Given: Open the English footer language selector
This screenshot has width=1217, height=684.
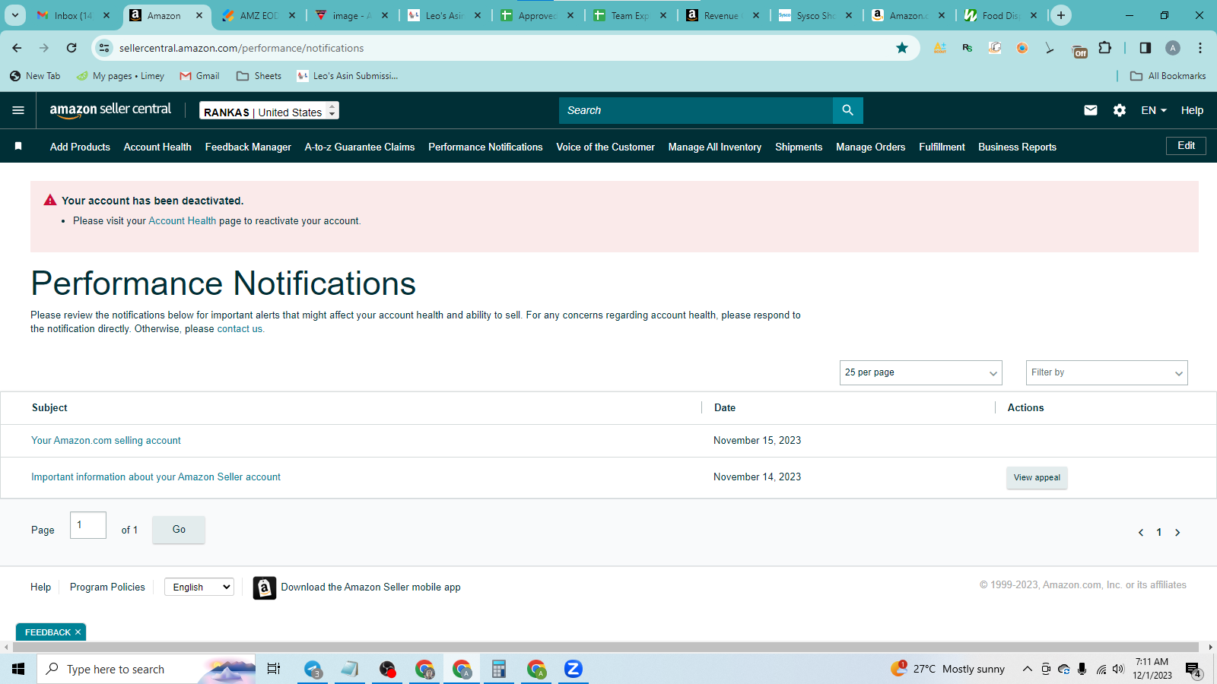Looking at the screenshot, I should click(x=199, y=587).
